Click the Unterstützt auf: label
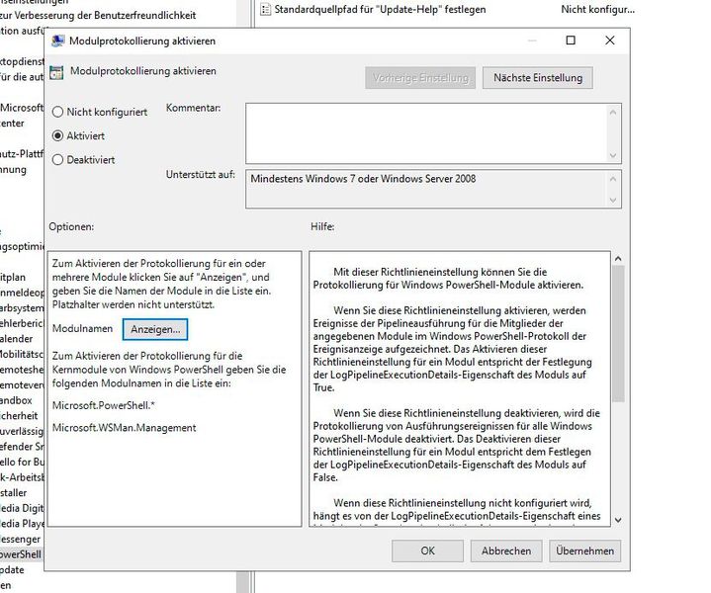This screenshot has height=593, width=711. (201, 175)
